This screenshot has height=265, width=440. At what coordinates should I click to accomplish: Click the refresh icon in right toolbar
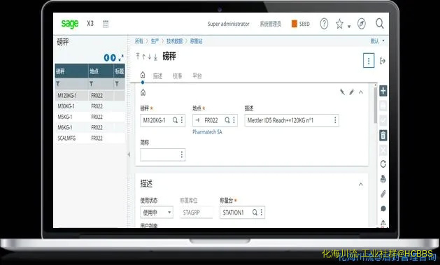click(383, 164)
